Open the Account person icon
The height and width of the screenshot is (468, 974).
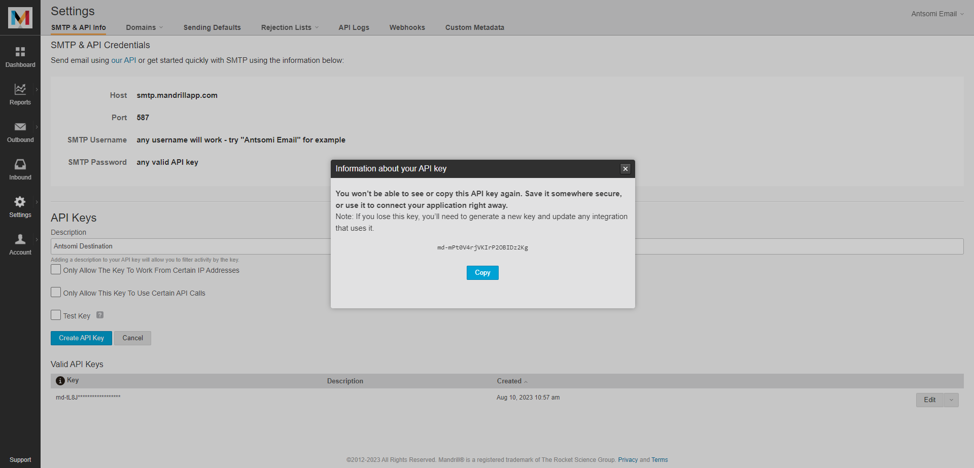[20, 239]
